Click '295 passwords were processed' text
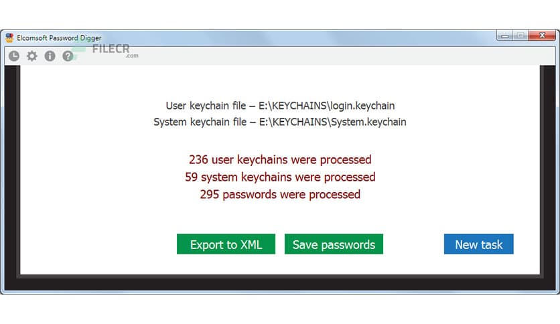 coord(280,195)
